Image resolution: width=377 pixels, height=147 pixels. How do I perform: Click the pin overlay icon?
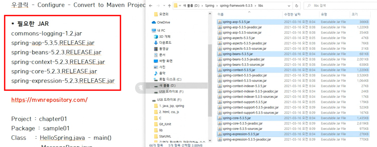[141, 88]
